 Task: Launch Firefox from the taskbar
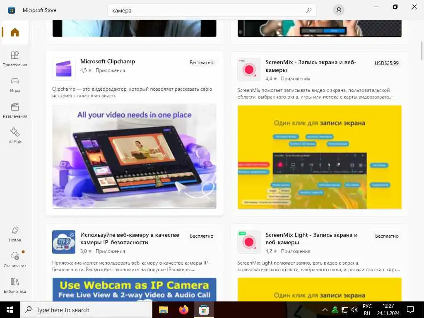(x=184, y=310)
